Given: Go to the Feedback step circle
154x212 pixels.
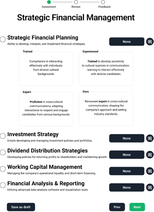Looking at the screenshot, I should pos(103,2).
